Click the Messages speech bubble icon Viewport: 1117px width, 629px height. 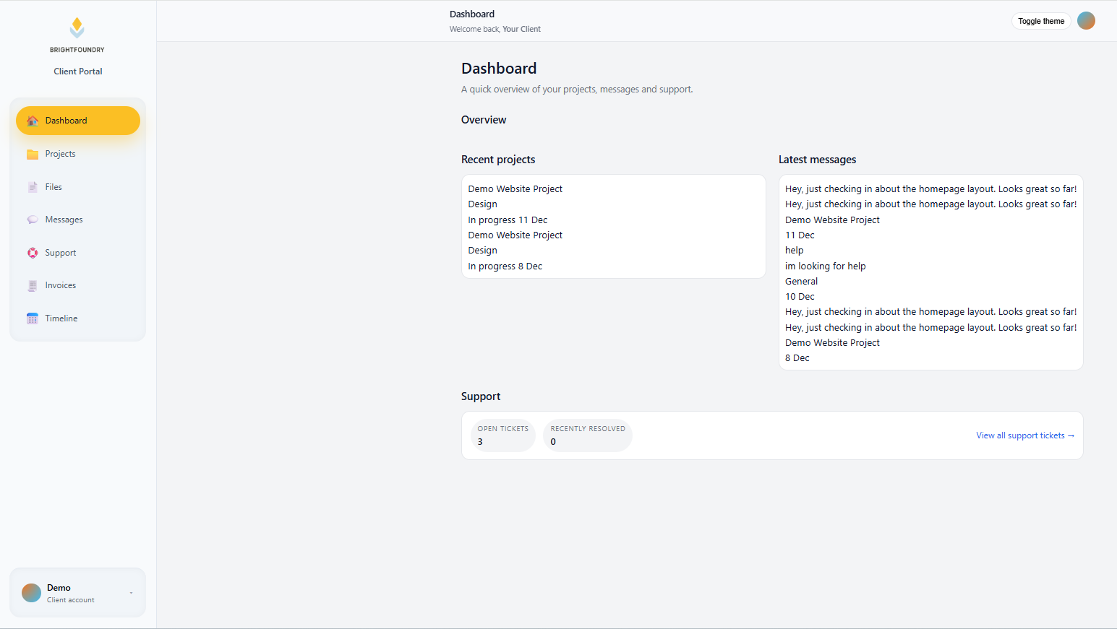[x=33, y=220]
